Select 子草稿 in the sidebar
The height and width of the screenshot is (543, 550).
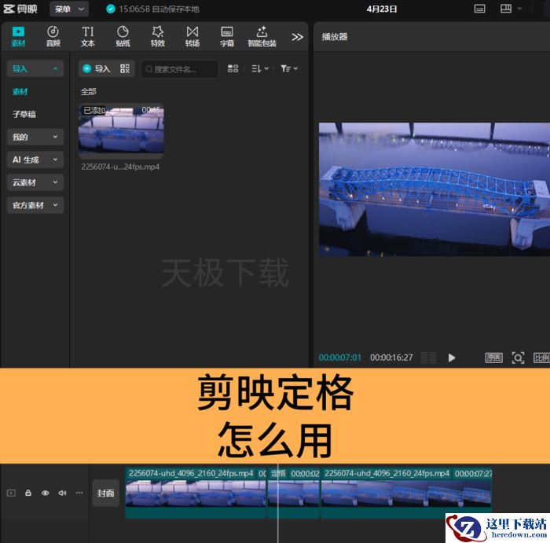point(24,114)
